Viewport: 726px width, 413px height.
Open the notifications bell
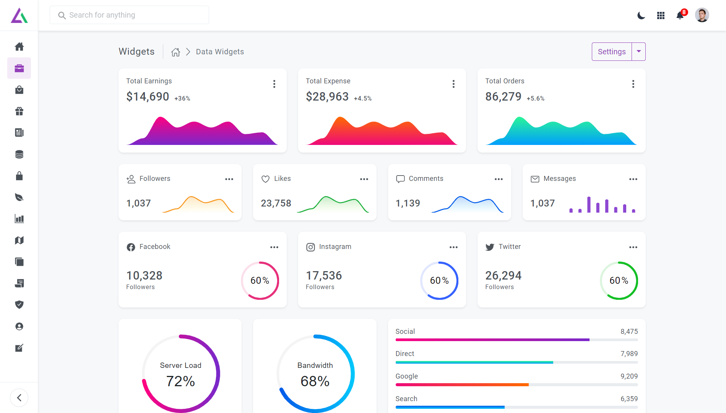[680, 15]
